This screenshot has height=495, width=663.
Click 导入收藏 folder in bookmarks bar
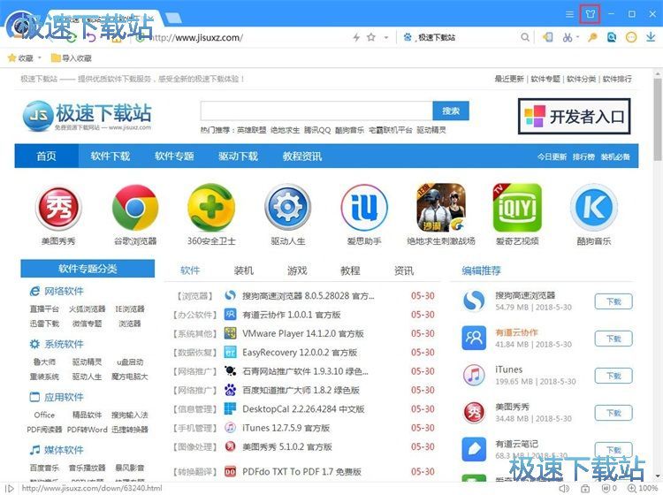[71, 58]
